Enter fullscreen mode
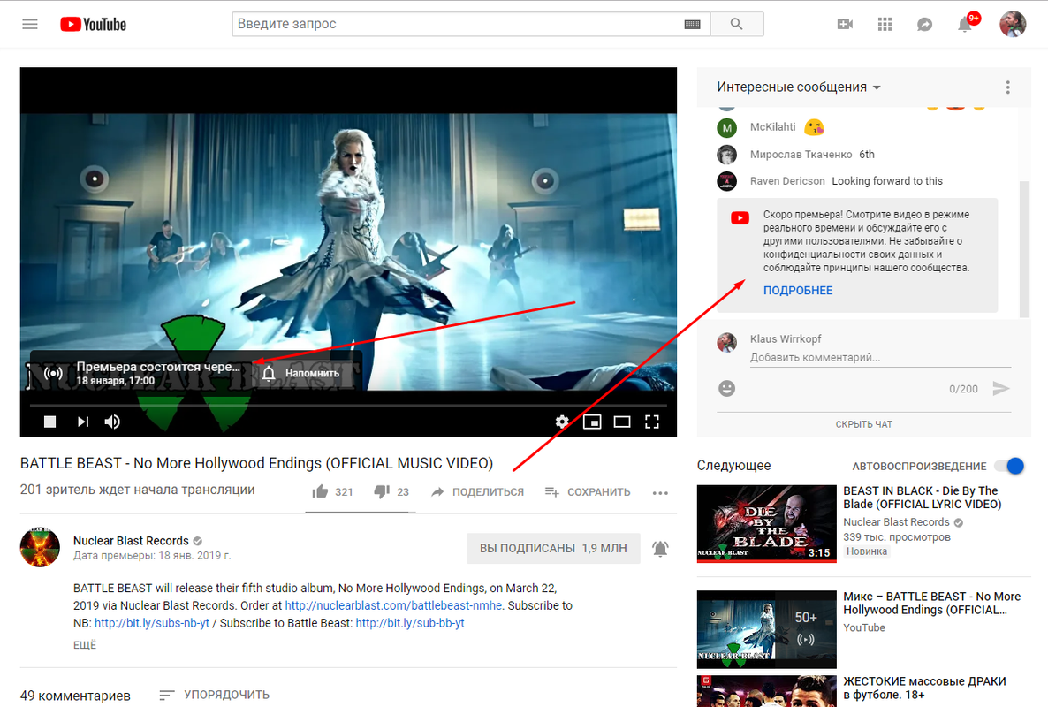The image size is (1048, 707). click(x=652, y=422)
